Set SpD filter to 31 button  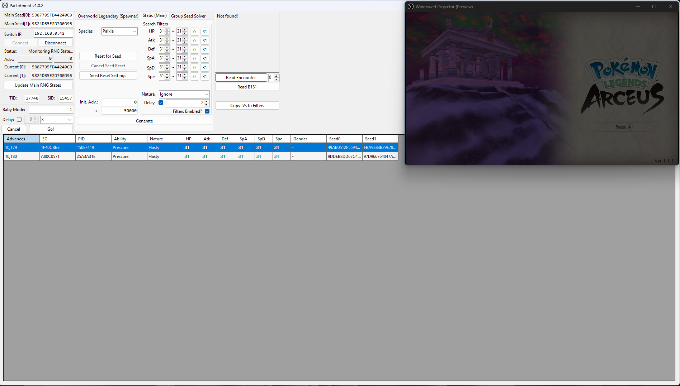tap(205, 68)
